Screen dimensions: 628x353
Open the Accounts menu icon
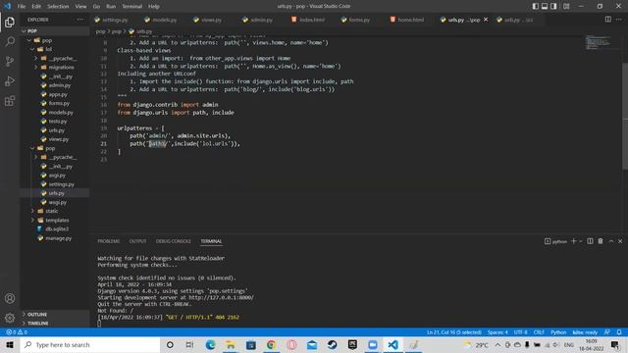pyautogui.click(x=10, y=298)
